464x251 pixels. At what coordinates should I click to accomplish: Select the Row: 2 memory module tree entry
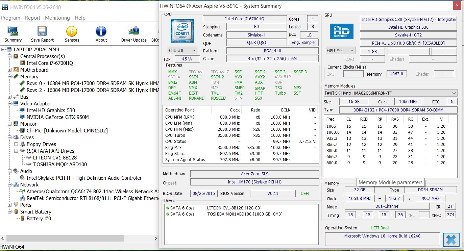(x=93, y=90)
